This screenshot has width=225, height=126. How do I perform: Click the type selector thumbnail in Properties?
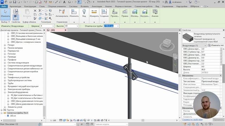[188, 37]
